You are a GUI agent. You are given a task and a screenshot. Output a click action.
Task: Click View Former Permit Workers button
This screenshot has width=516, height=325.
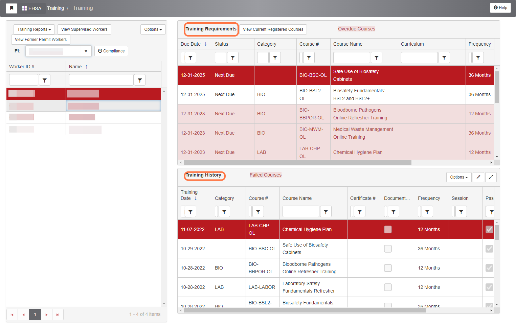coord(41,40)
